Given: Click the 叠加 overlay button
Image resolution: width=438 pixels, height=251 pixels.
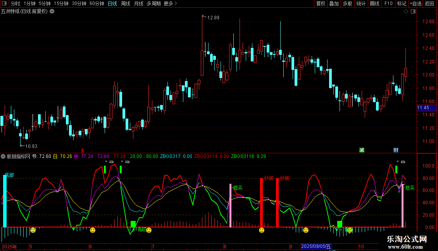Looking at the screenshot, I should (334, 3).
